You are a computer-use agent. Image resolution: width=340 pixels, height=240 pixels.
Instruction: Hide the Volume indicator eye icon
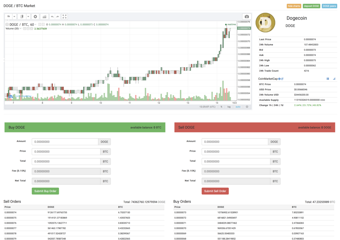coord(25,28)
